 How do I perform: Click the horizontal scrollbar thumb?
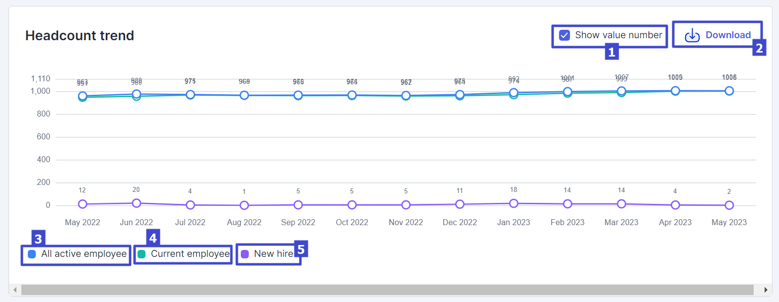coord(387,290)
